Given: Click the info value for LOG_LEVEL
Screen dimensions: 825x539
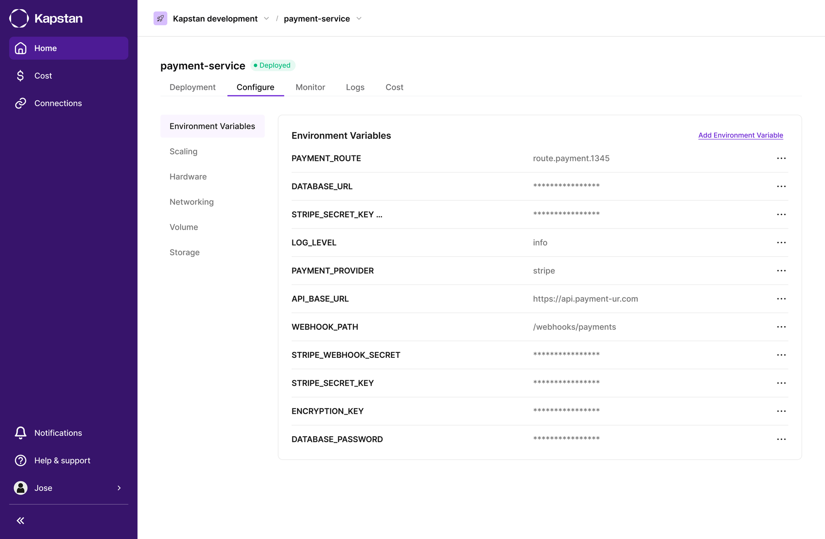Looking at the screenshot, I should [x=540, y=243].
